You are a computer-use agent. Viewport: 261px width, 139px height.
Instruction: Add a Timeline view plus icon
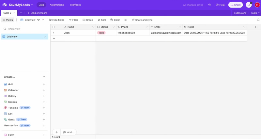[x=44, y=108]
